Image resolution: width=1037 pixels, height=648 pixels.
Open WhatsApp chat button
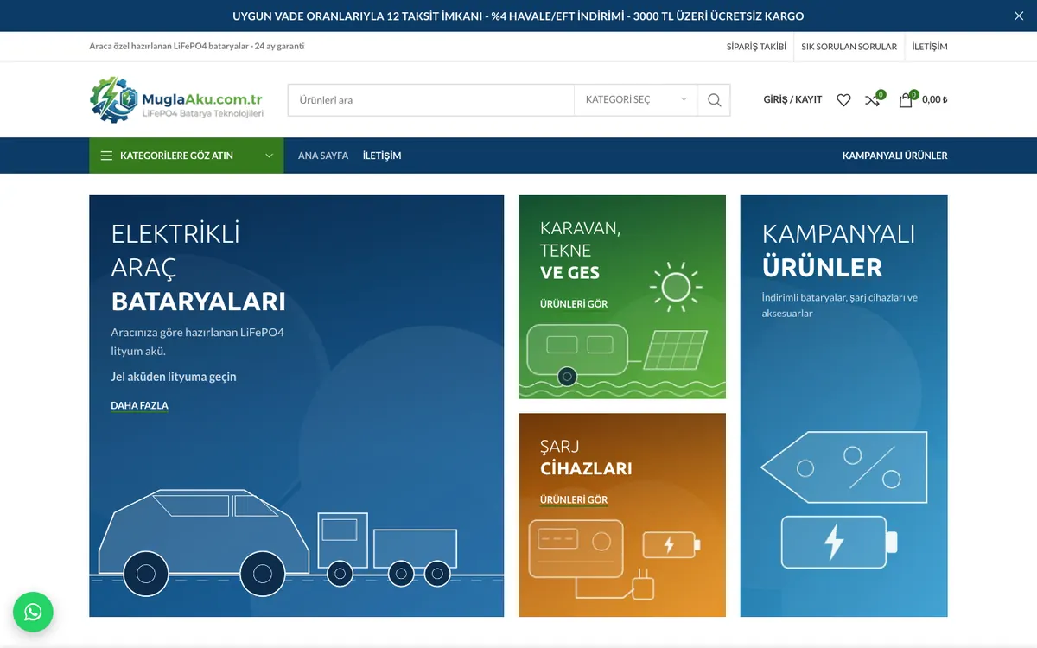[x=33, y=612]
